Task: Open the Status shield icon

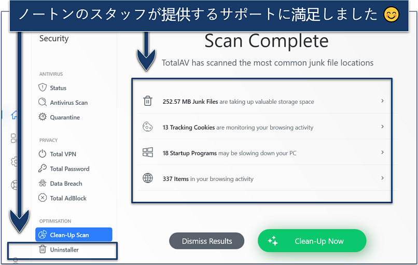Action: 43,88
